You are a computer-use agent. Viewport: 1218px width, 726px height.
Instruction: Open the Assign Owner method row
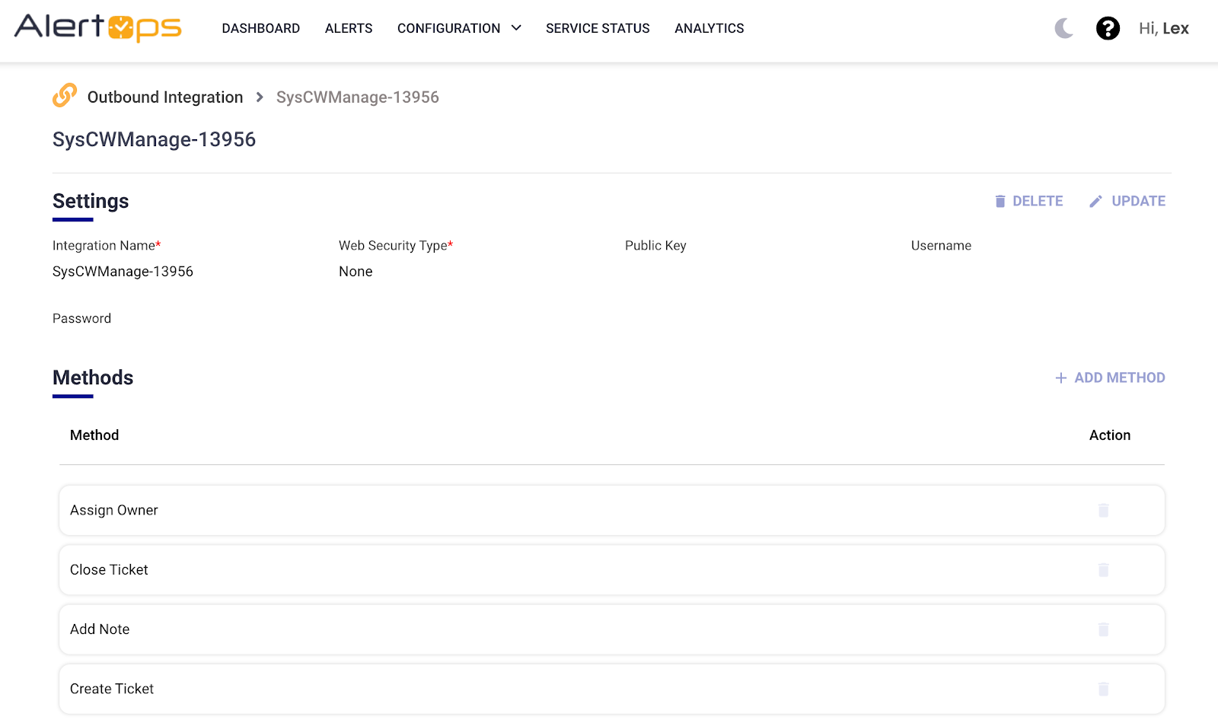tap(114, 511)
